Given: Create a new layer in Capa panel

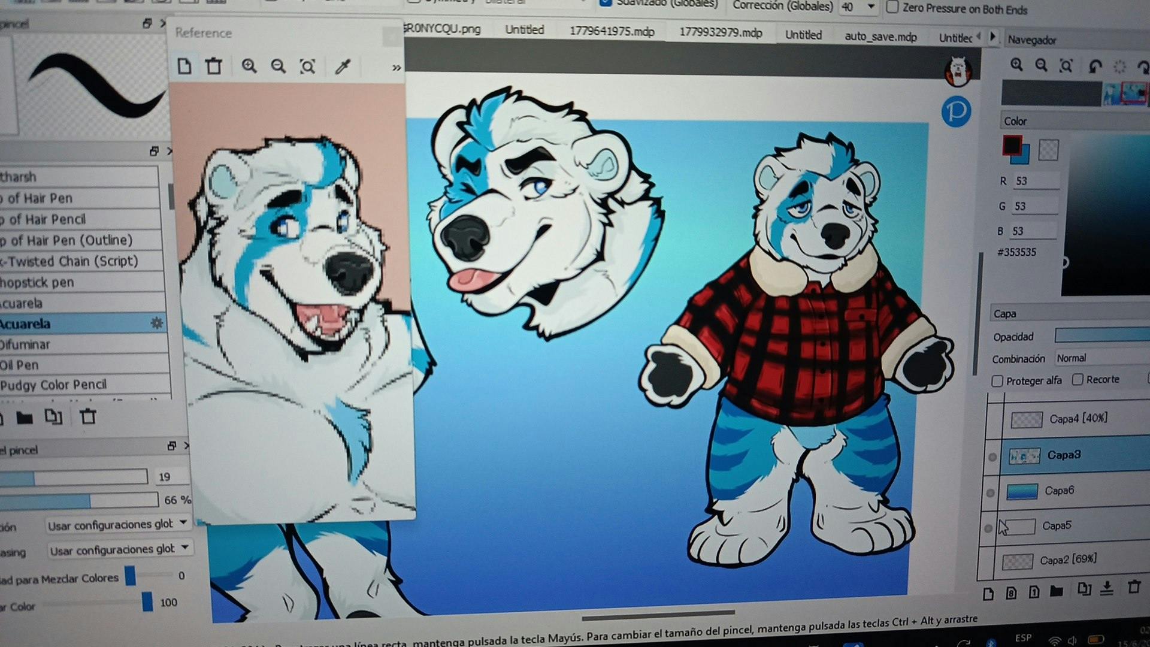Looking at the screenshot, I should [x=988, y=594].
